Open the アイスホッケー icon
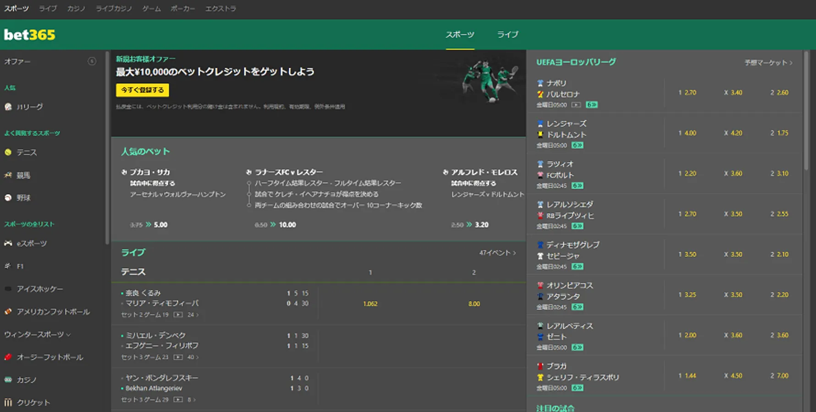This screenshot has height=412, width=816. pyautogui.click(x=8, y=289)
